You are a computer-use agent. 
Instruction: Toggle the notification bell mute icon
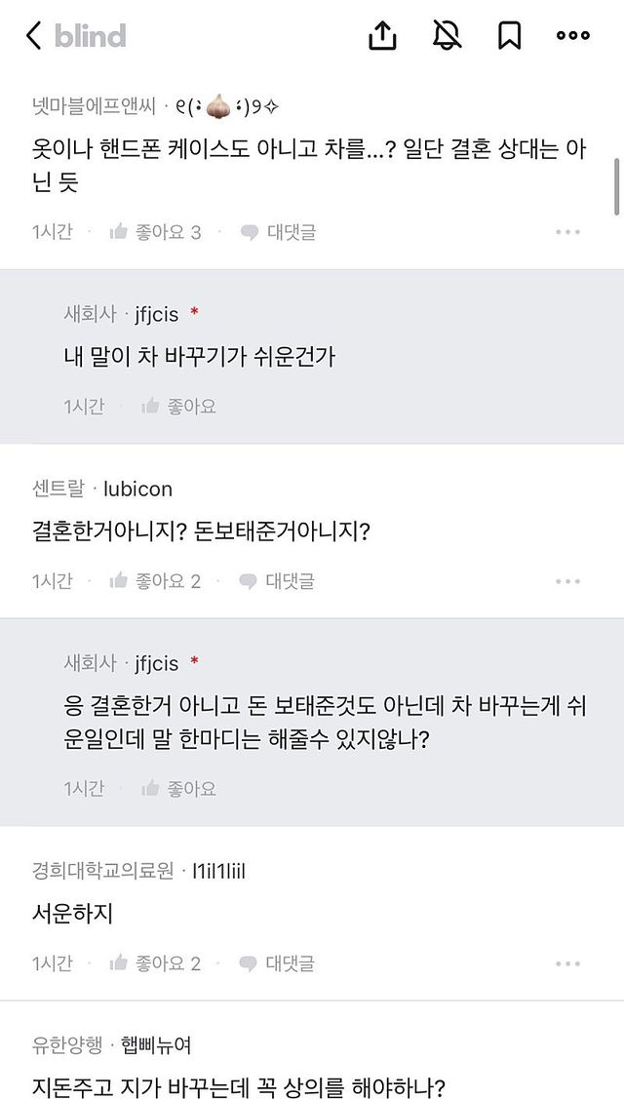tap(447, 36)
